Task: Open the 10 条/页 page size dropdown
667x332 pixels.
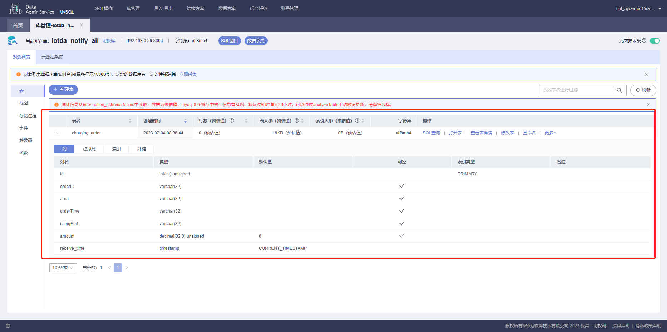Action: [x=63, y=268]
